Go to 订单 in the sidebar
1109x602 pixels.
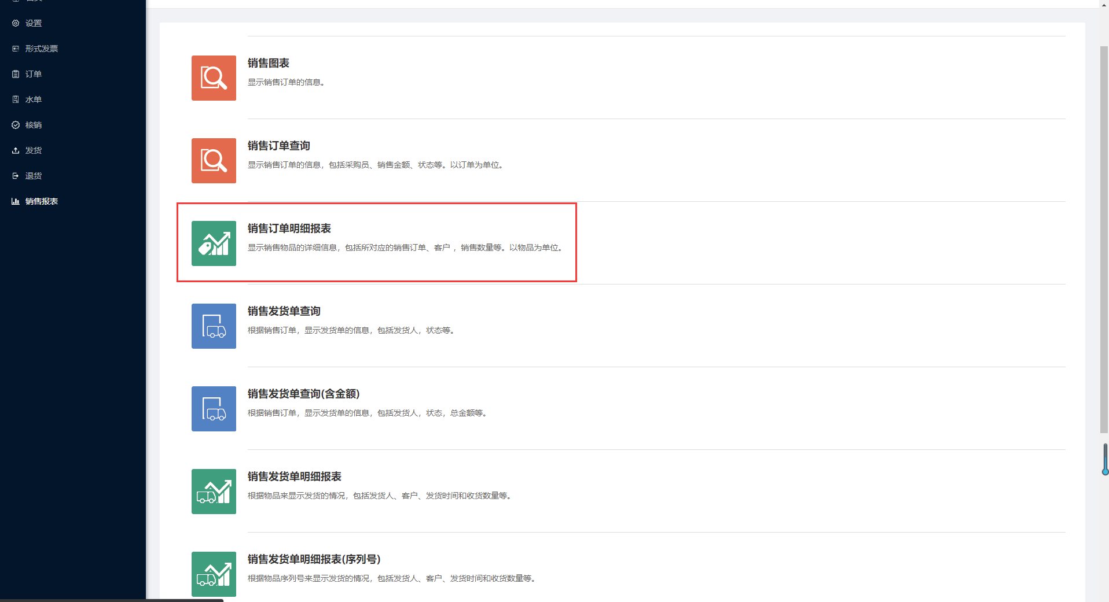[x=34, y=74]
